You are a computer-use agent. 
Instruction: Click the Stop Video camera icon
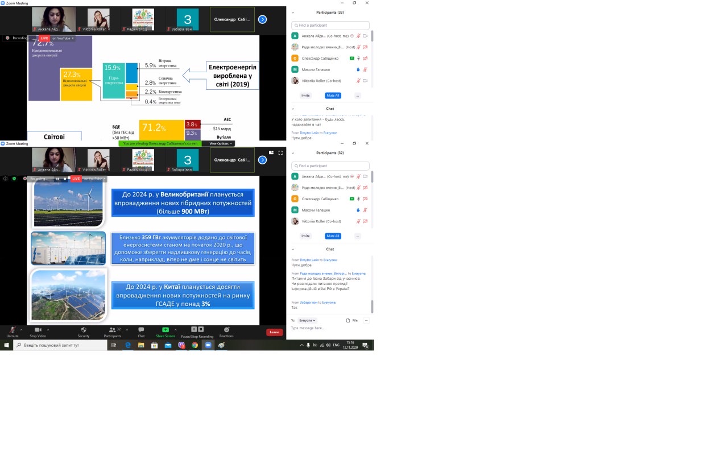pos(38,330)
